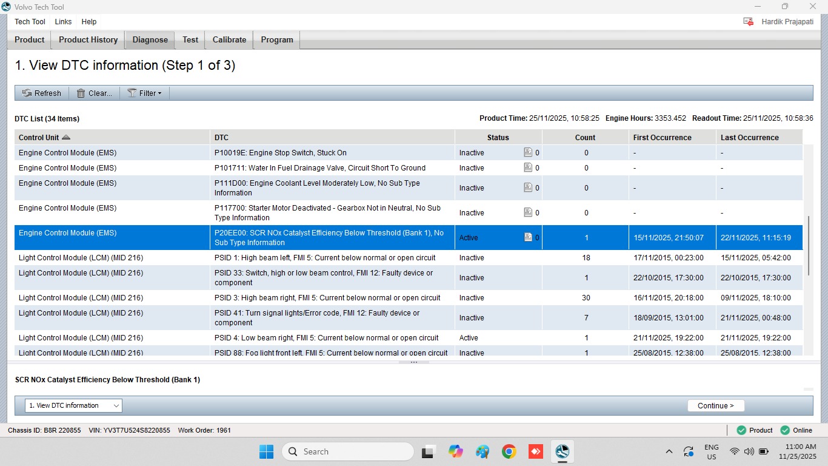828x466 pixels.
Task: Click the DTC list vertical scrollbar
Action: [809, 246]
